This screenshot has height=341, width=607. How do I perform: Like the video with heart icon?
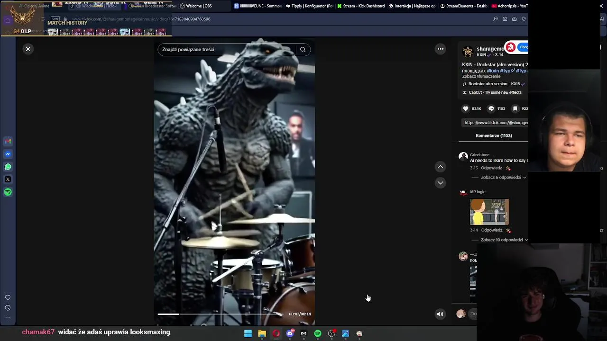466,108
